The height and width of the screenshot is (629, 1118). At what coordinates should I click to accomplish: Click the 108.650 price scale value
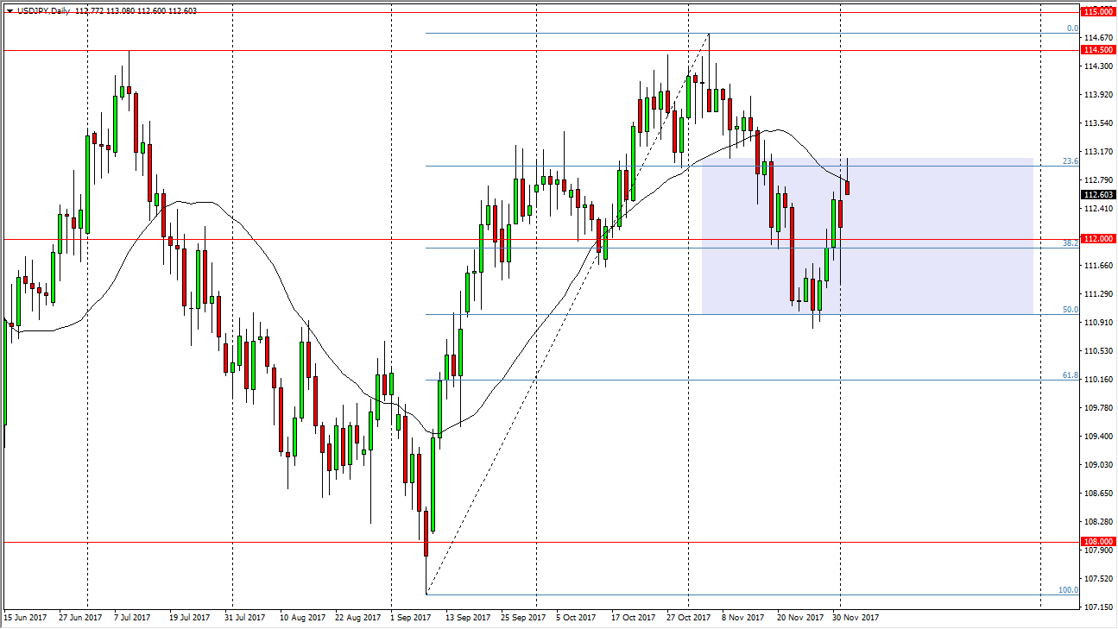pyautogui.click(x=1100, y=494)
